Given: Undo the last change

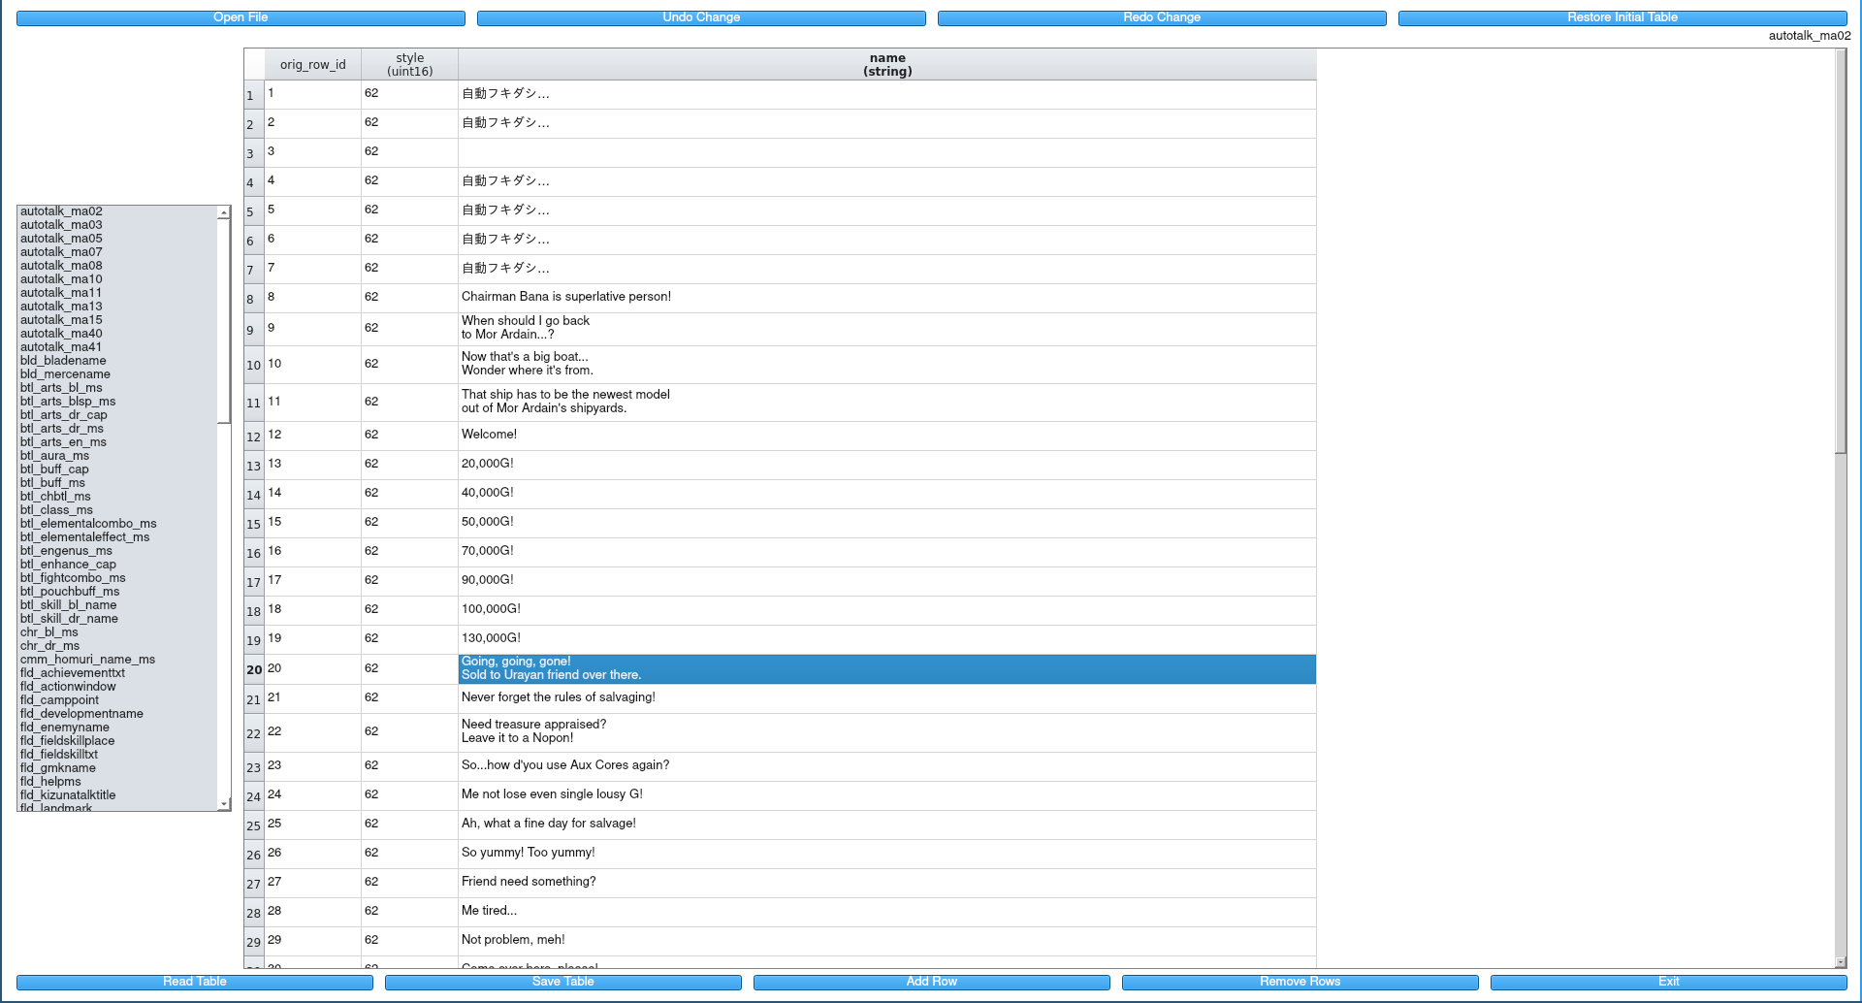Looking at the screenshot, I should (x=700, y=16).
